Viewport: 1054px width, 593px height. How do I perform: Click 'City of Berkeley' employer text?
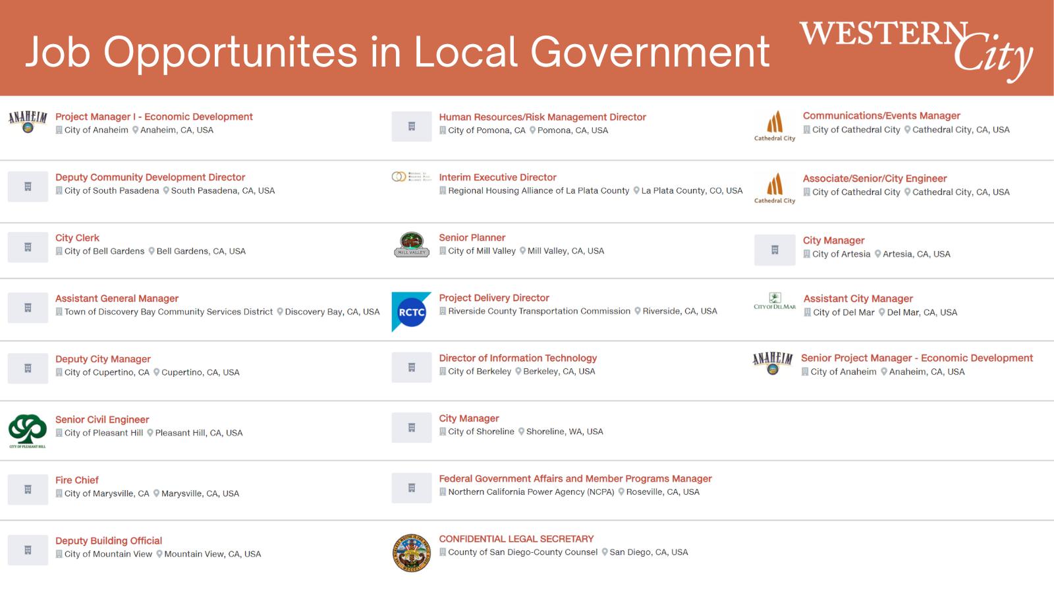[480, 372]
